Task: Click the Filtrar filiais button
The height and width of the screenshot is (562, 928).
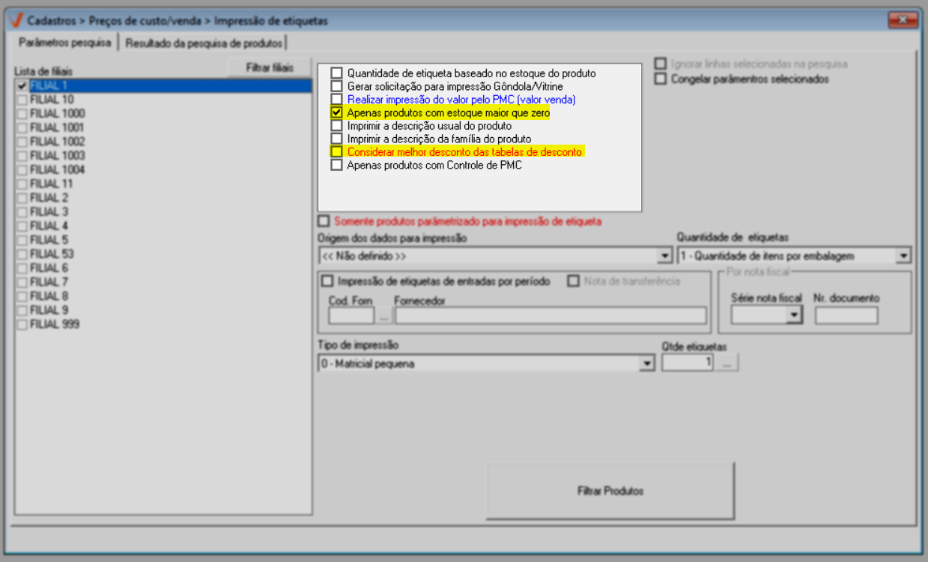Action: pyautogui.click(x=270, y=68)
